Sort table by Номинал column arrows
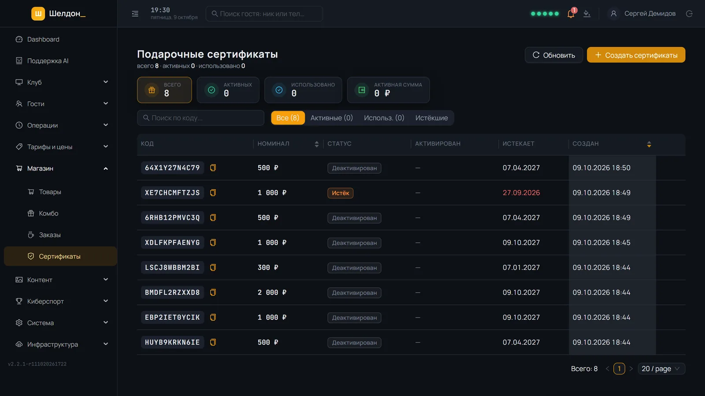This screenshot has width=705, height=396. pos(316,144)
